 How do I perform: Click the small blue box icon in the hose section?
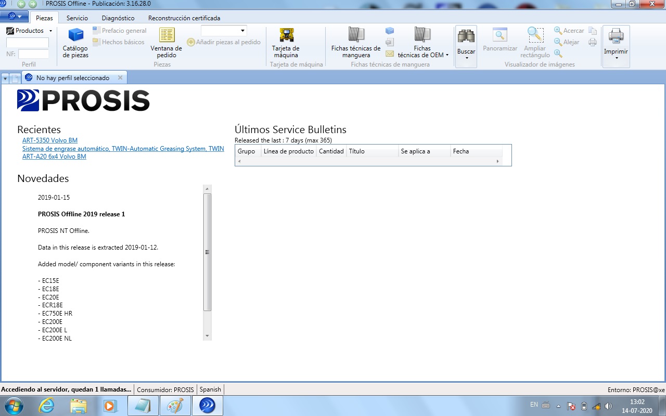[390, 31]
